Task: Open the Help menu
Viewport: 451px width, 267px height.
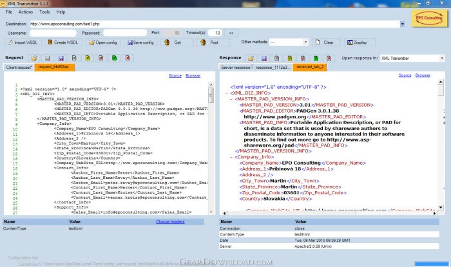Action: (61, 12)
